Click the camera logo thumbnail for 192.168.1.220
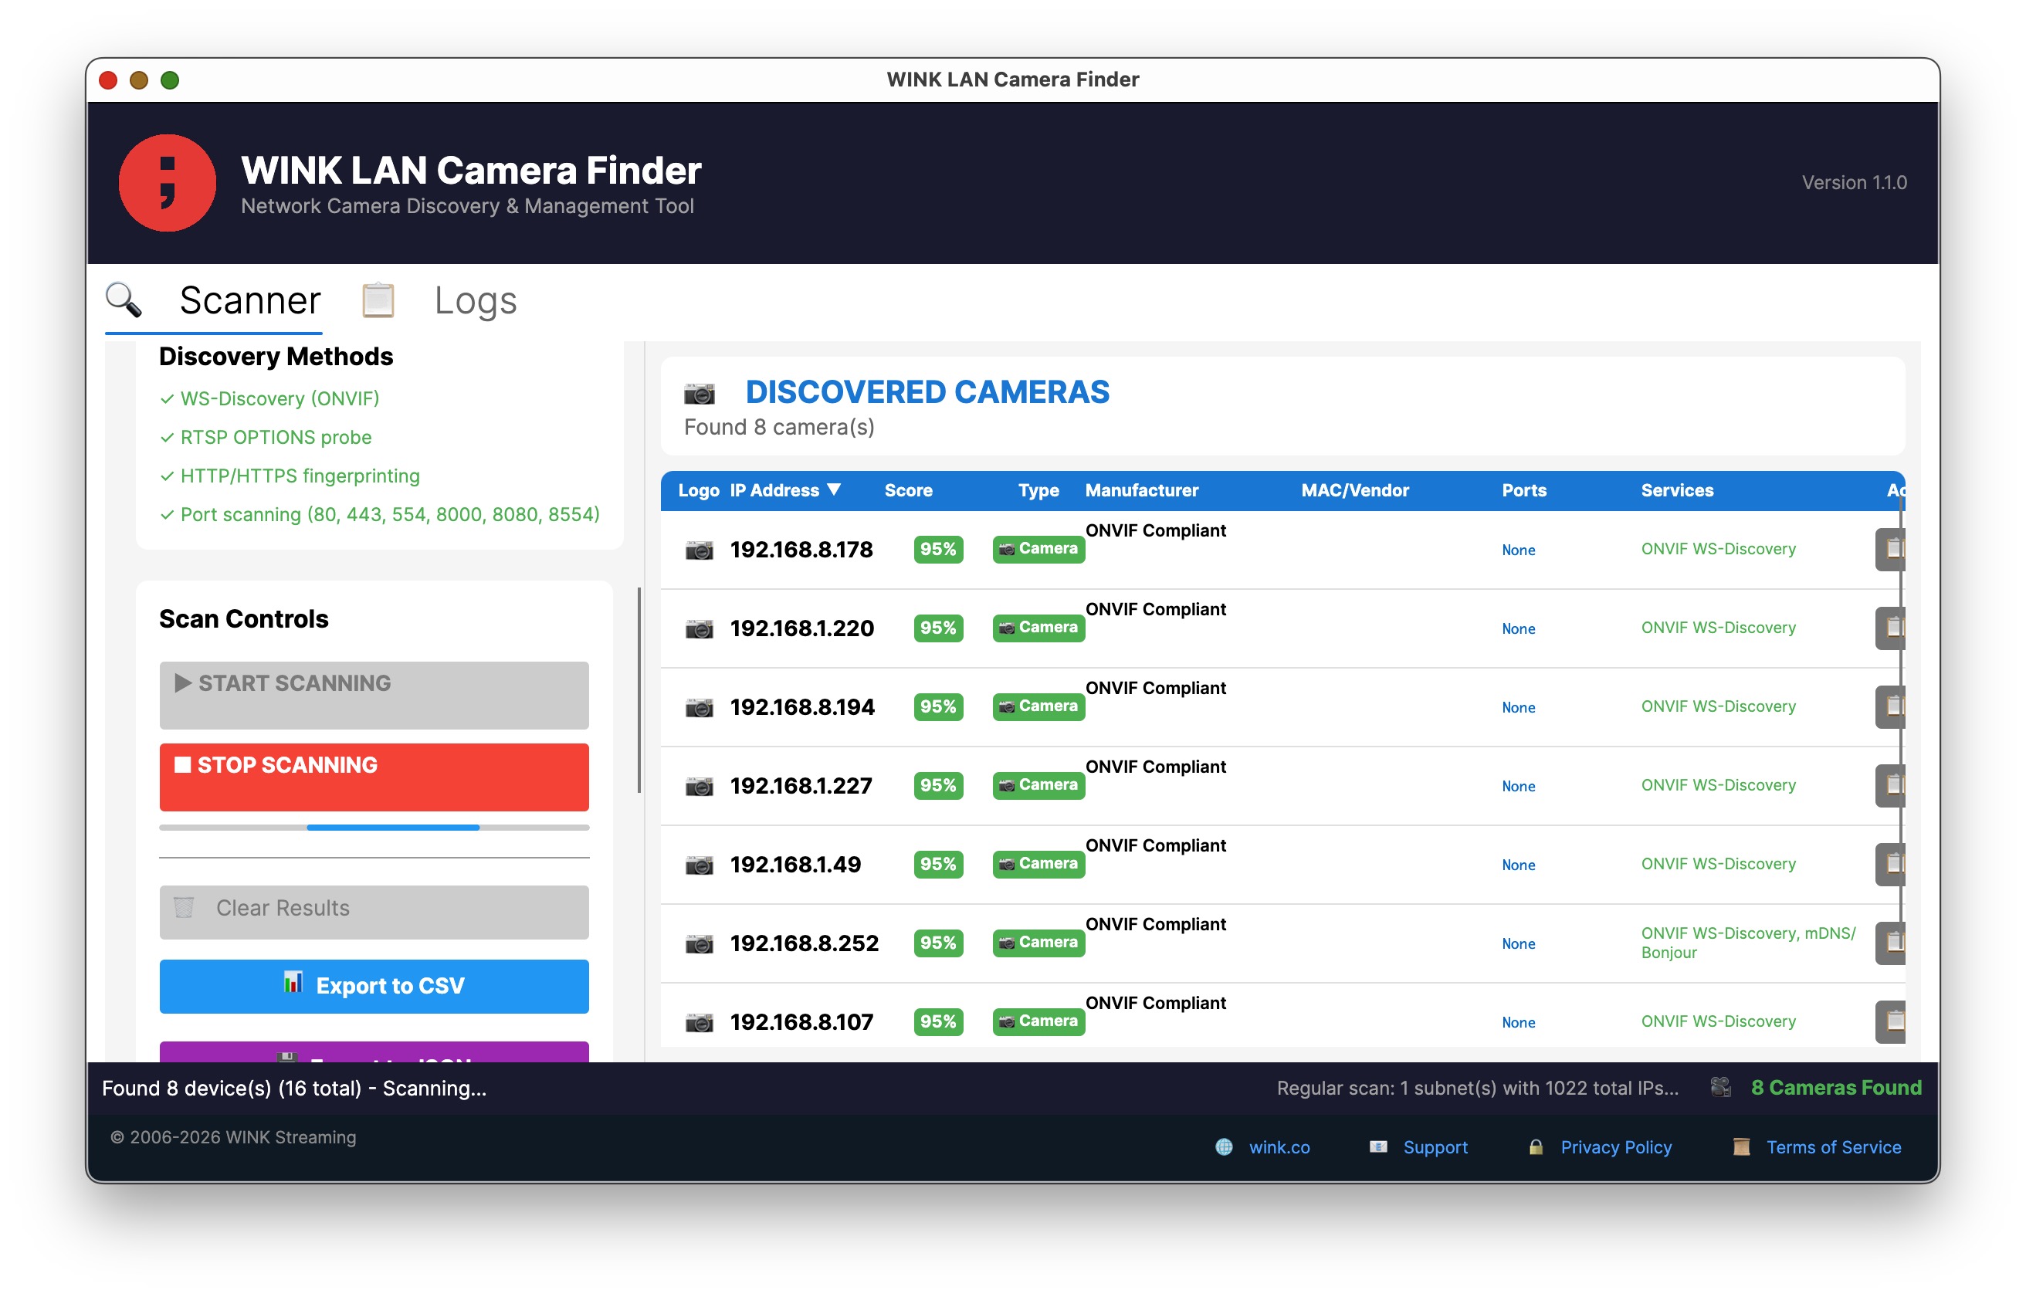The image size is (2026, 1297). coord(699,628)
